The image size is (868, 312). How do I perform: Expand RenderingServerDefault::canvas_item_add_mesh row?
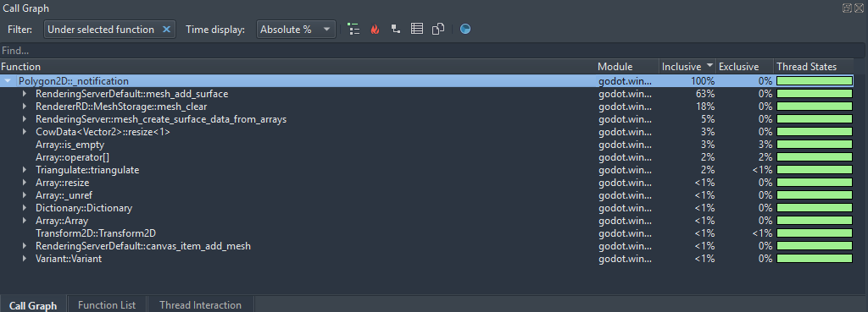[25, 246]
